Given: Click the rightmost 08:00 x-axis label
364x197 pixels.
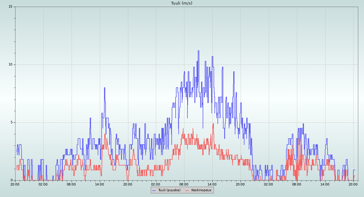Looking at the screenshot, I should click(297, 184).
